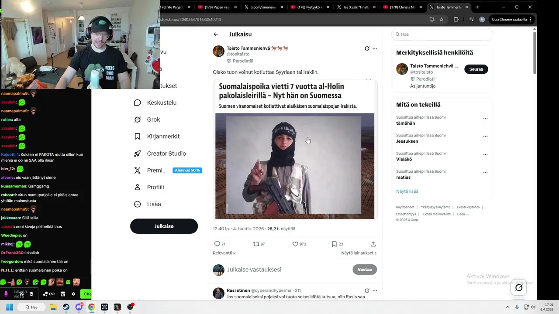Open Premium in the sidebar
This screenshot has height=314, width=559.
click(x=150, y=171)
